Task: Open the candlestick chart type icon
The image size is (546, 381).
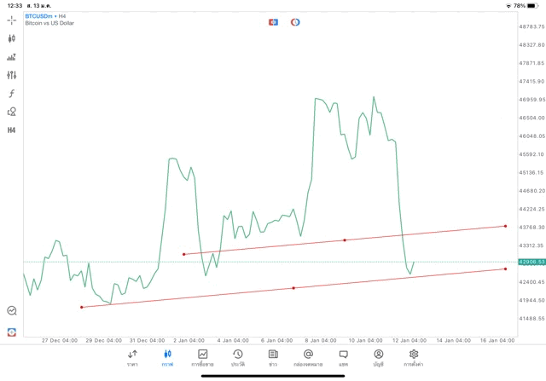Action: tap(12, 38)
